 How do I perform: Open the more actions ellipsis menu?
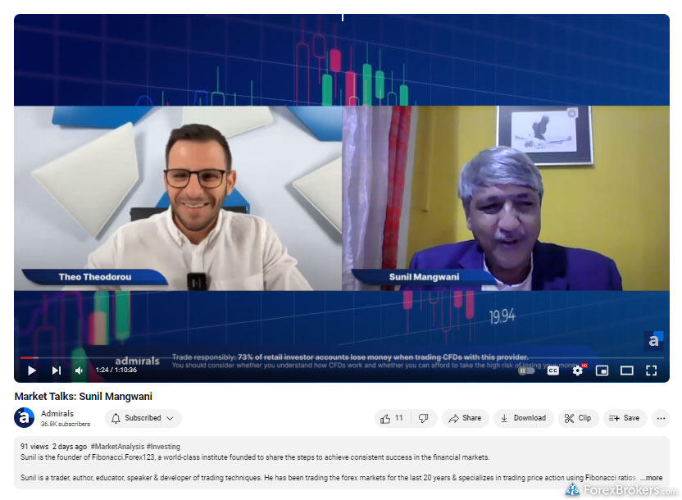tap(661, 418)
